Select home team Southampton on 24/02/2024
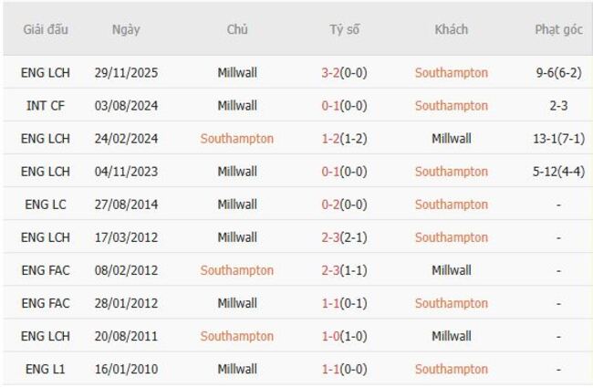The height and width of the screenshot is (388, 593). click(236, 139)
